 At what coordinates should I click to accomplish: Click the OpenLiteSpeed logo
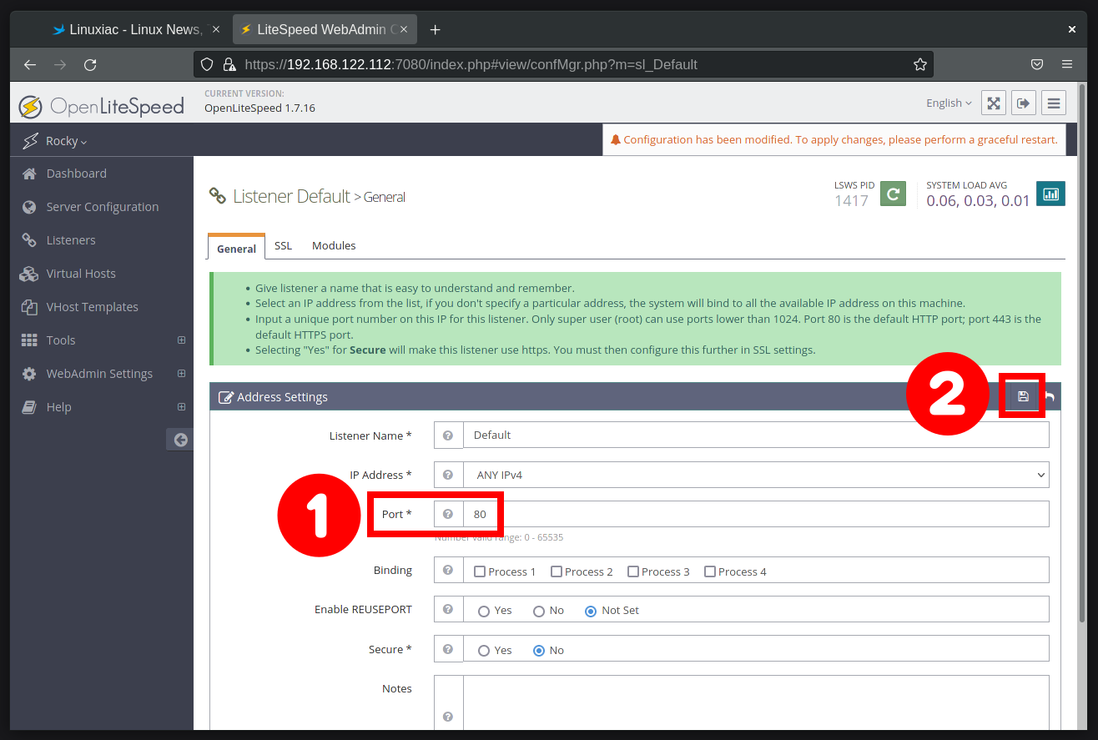101,106
